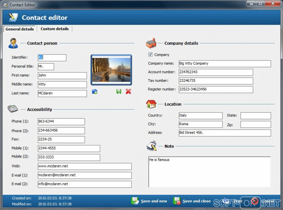
Task: Click the Modified on timestamp value
Action: tap(55, 204)
